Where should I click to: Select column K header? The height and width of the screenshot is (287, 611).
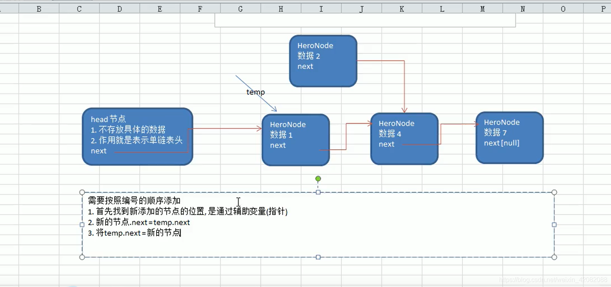pos(402,9)
